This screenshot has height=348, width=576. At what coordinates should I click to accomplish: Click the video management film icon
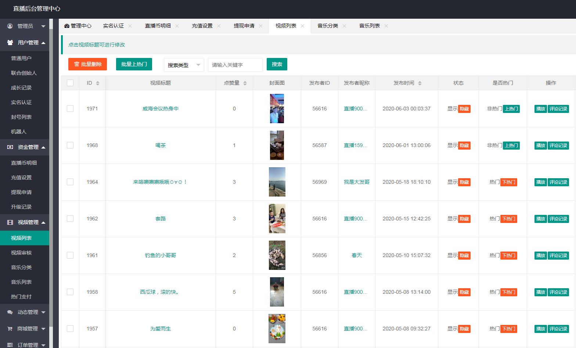click(10, 222)
